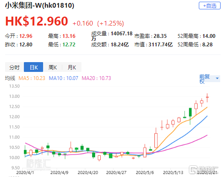
Task: Switch to the 分时 intraday tab
Action: tap(15, 67)
